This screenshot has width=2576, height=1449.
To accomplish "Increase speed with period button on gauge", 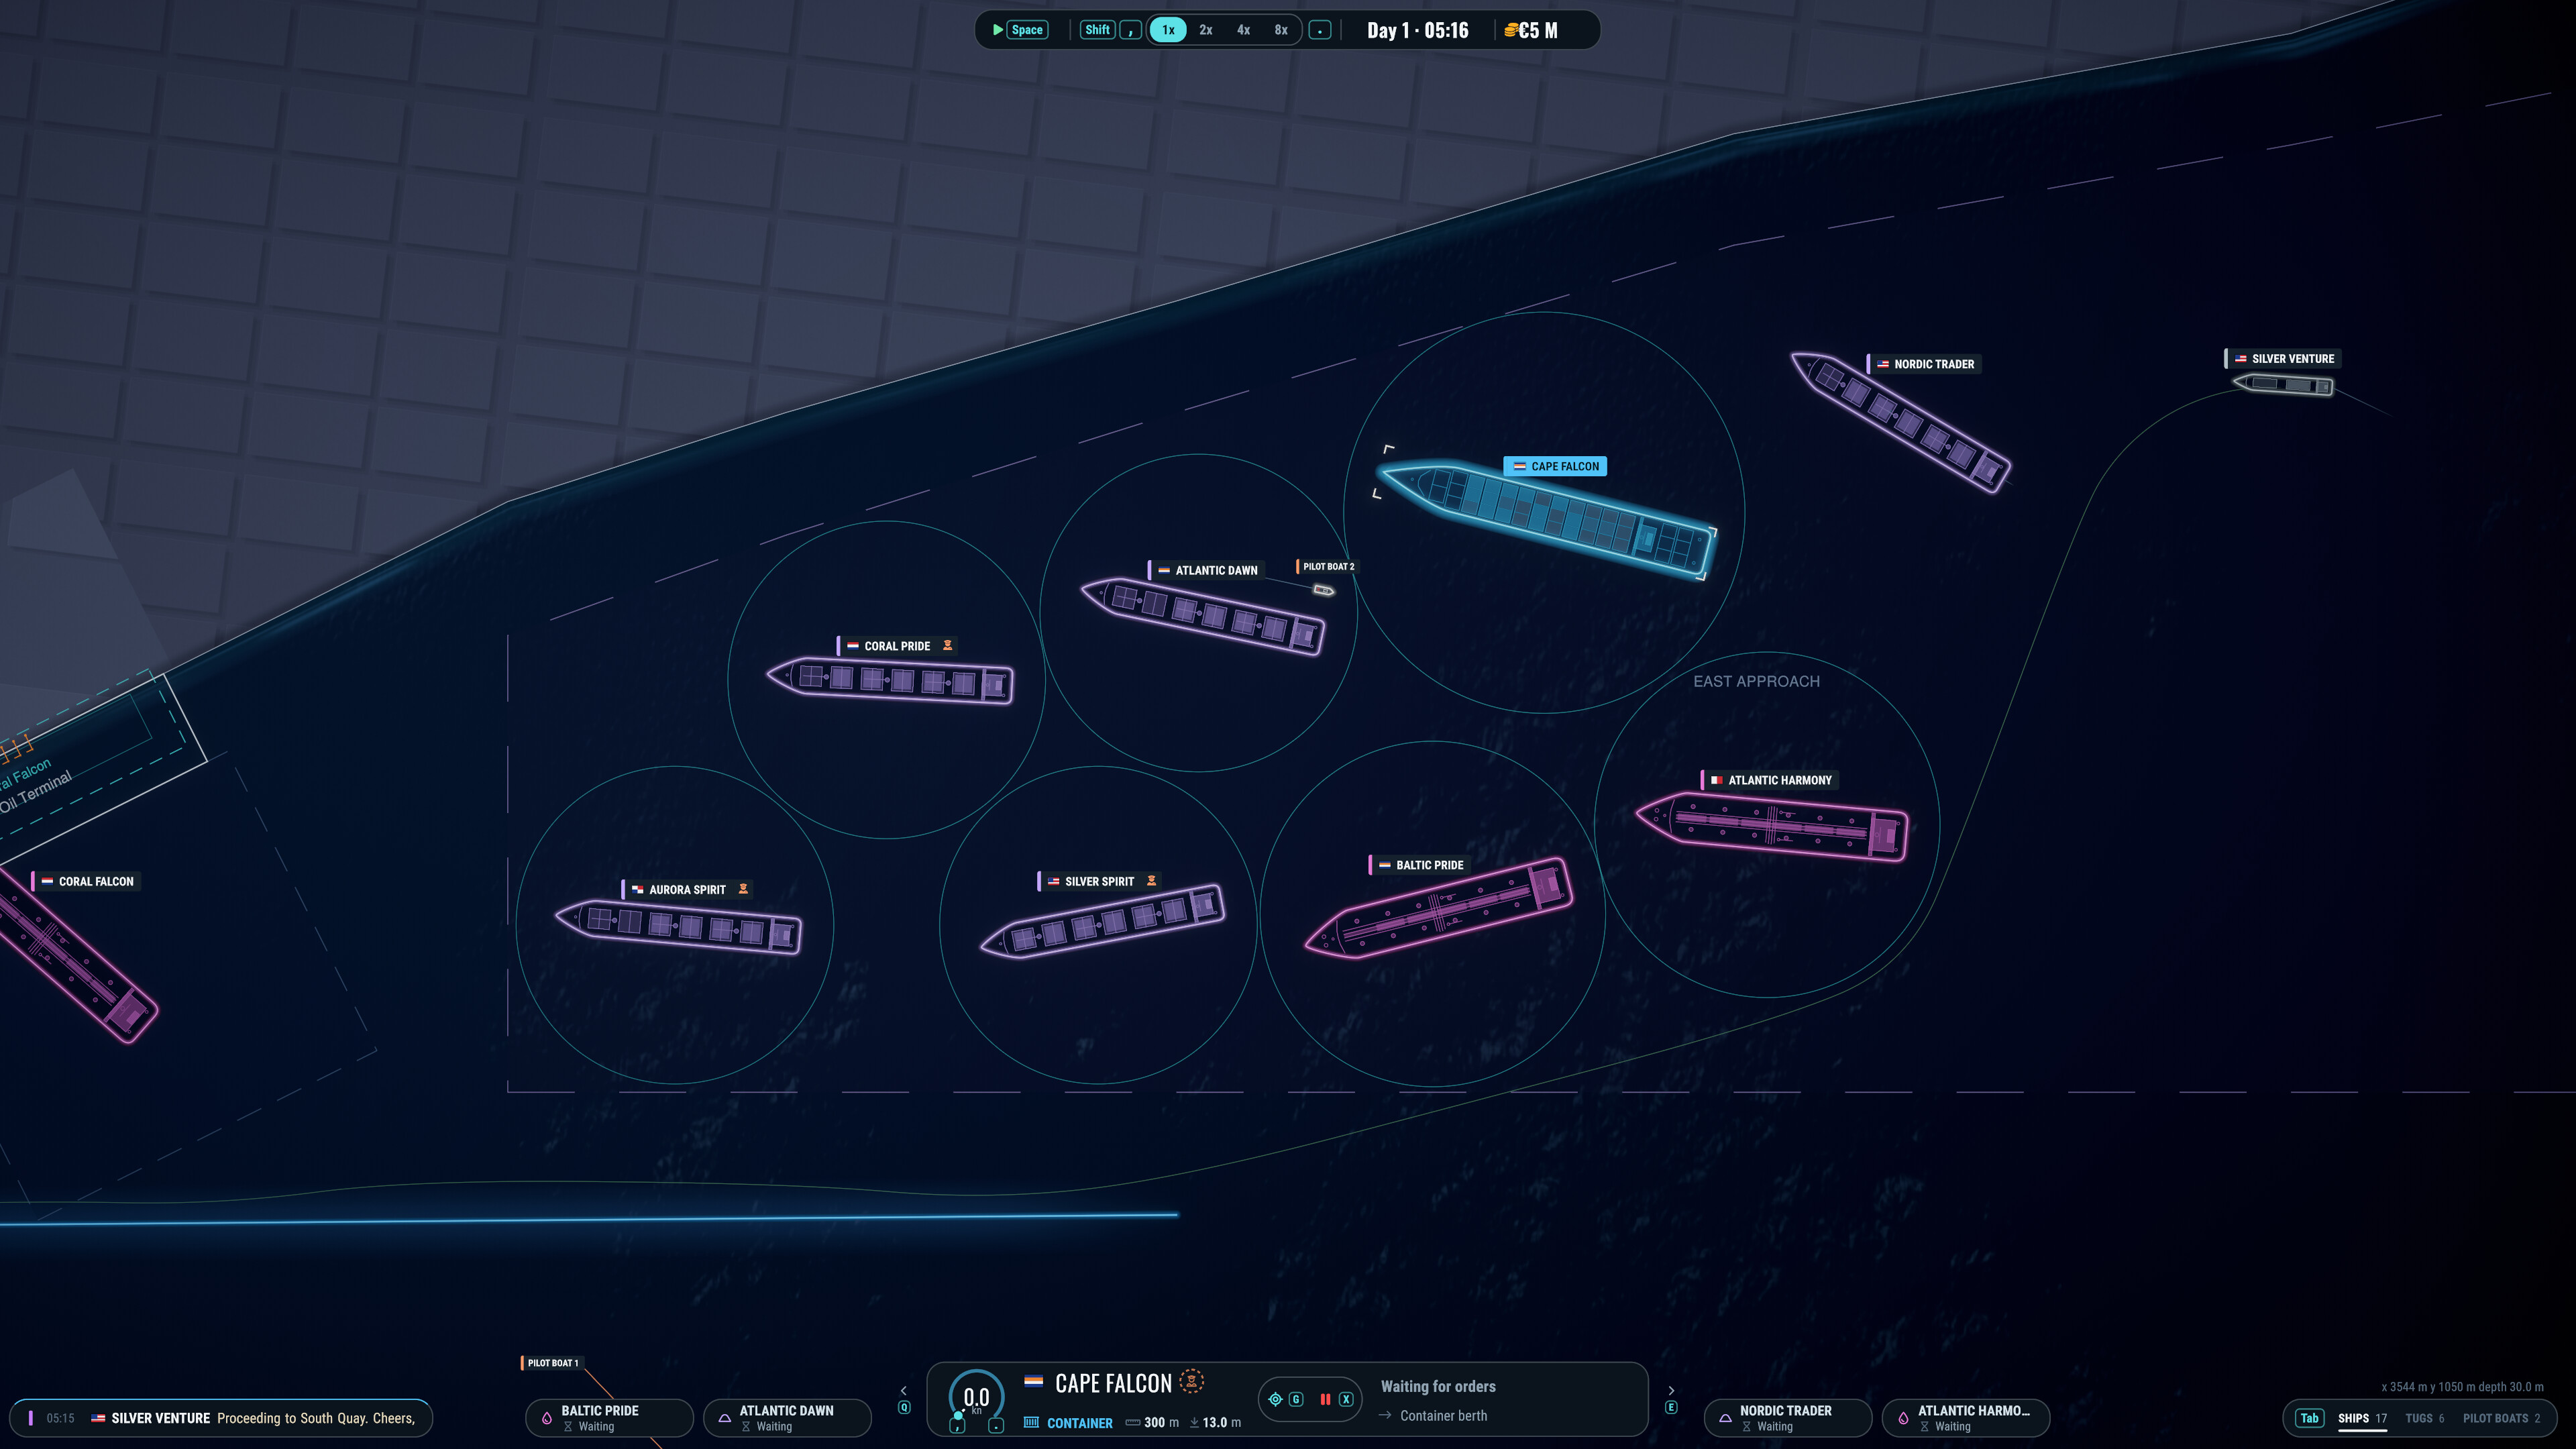I will pyautogui.click(x=996, y=1426).
